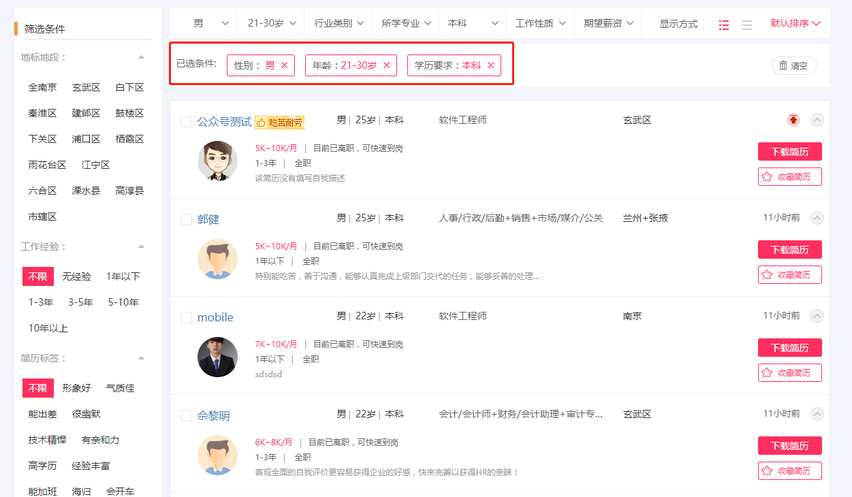The image size is (852, 497).
Task: Switch to detailed list view icon
Action: (724, 25)
